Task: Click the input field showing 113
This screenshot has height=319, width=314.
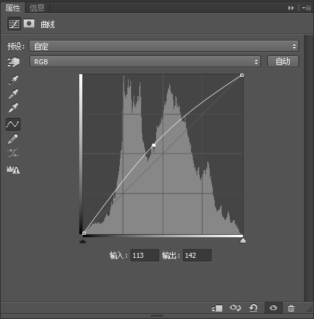Action: pos(145,255)
